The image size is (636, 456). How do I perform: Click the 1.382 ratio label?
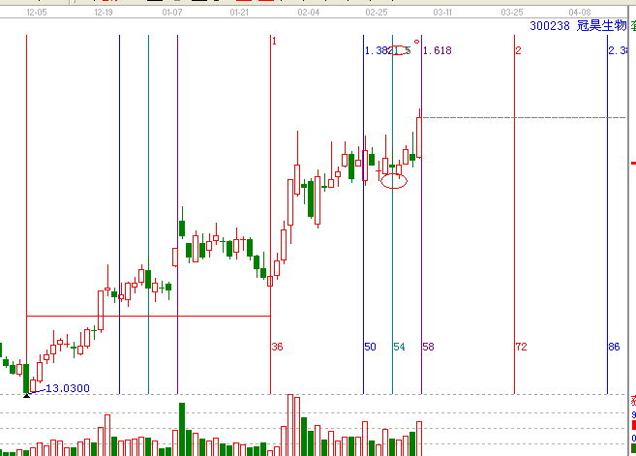pyautogui.click(x=376, y=50)
